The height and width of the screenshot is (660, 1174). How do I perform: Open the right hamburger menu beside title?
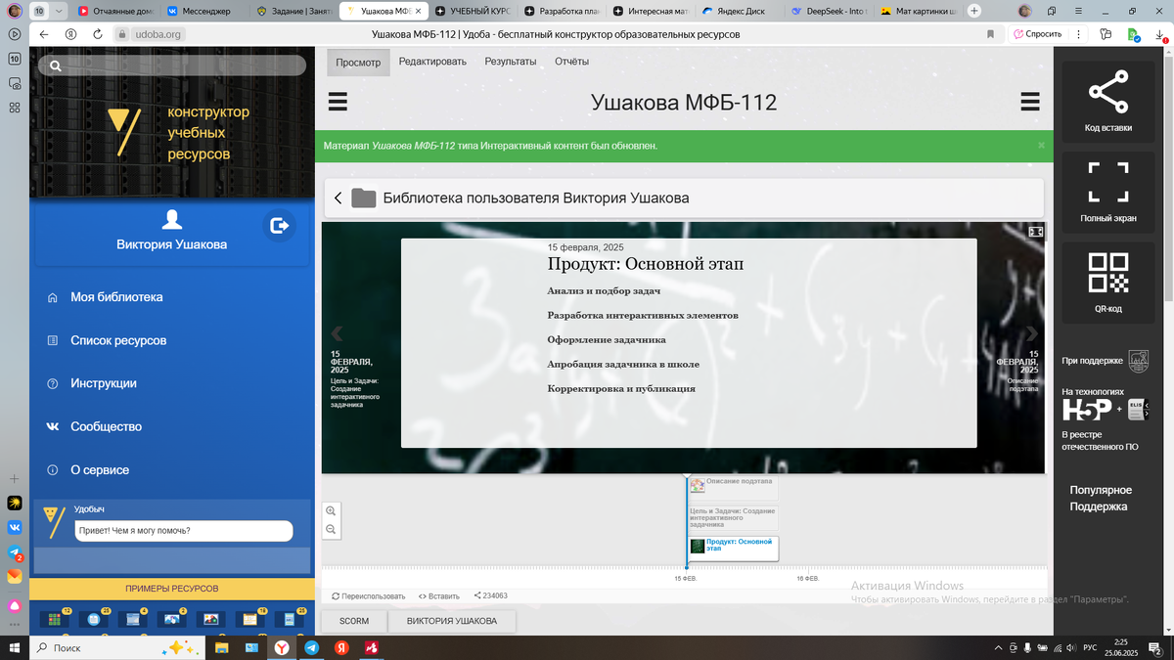tap(1029, 104)
